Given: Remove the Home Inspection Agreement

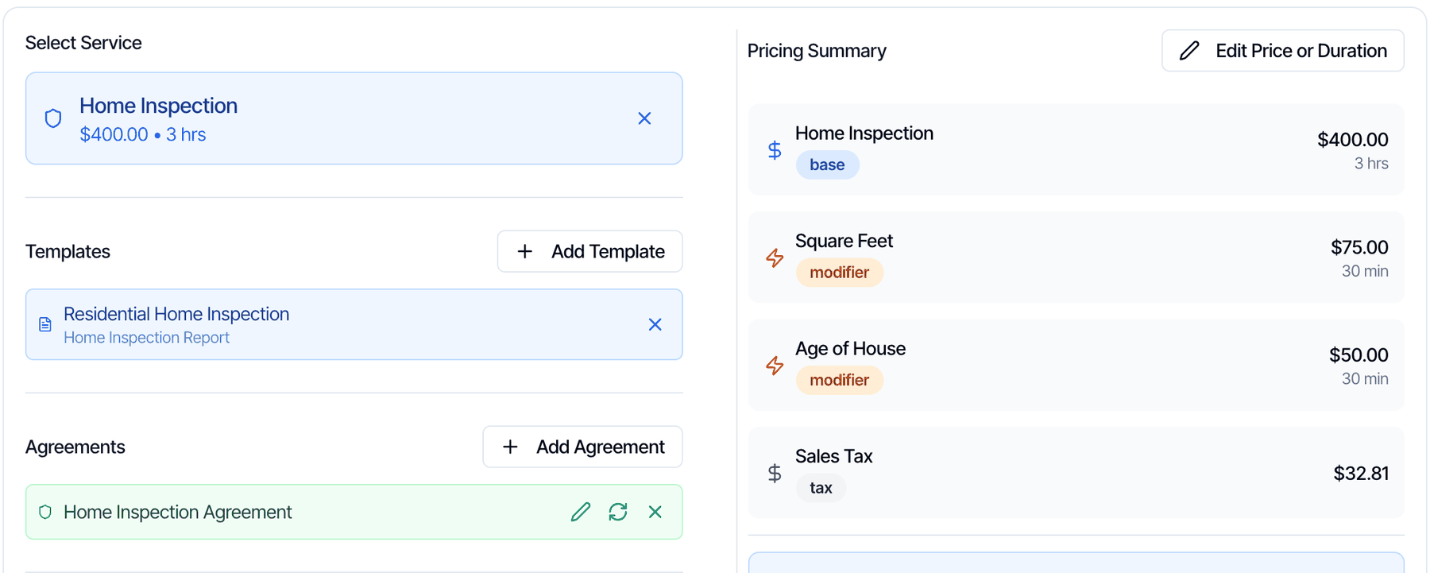Looking at the screenshot, I should (x=655, y=512).
